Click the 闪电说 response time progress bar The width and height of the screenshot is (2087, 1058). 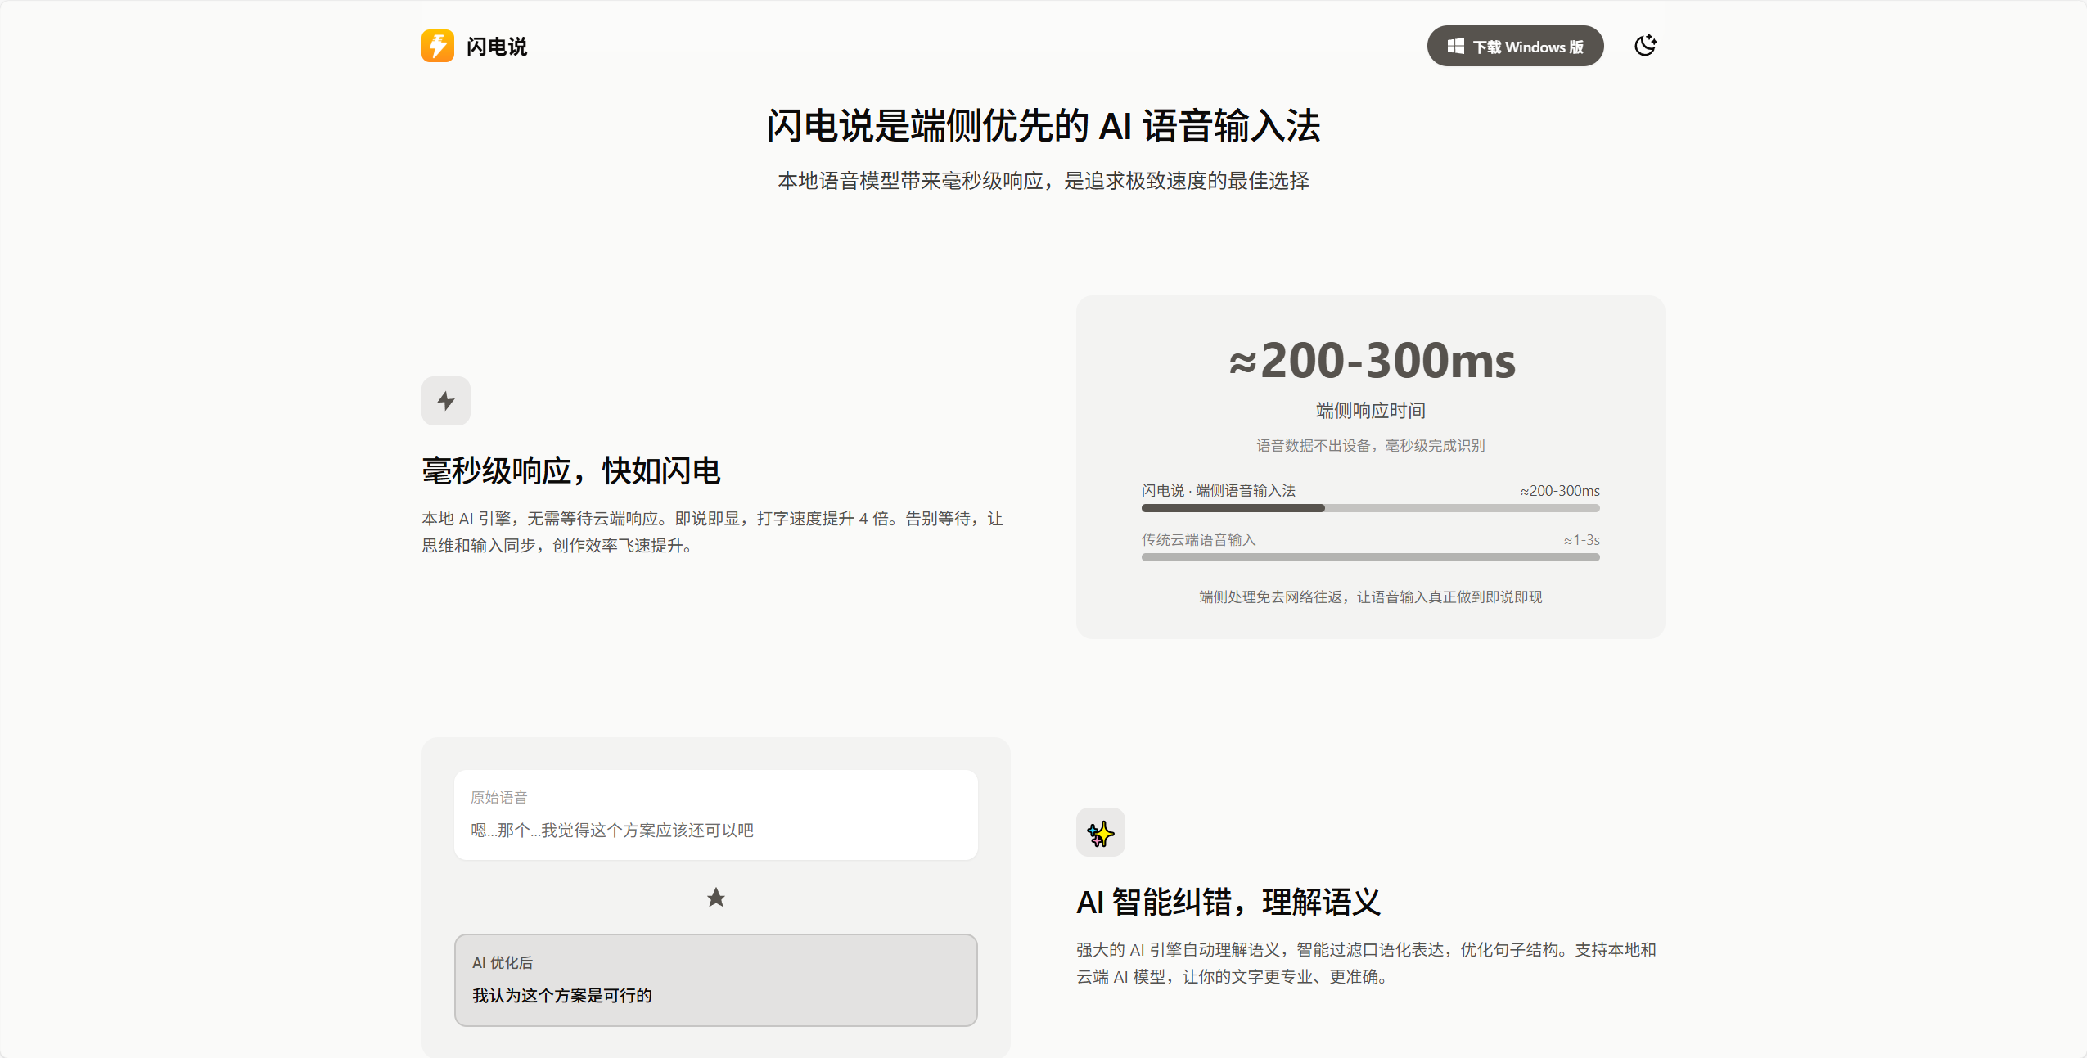tap(1370, 508)
